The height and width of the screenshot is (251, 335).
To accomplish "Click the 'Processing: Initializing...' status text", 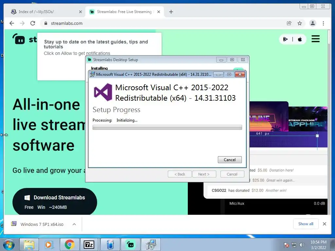I will point(115,120).
